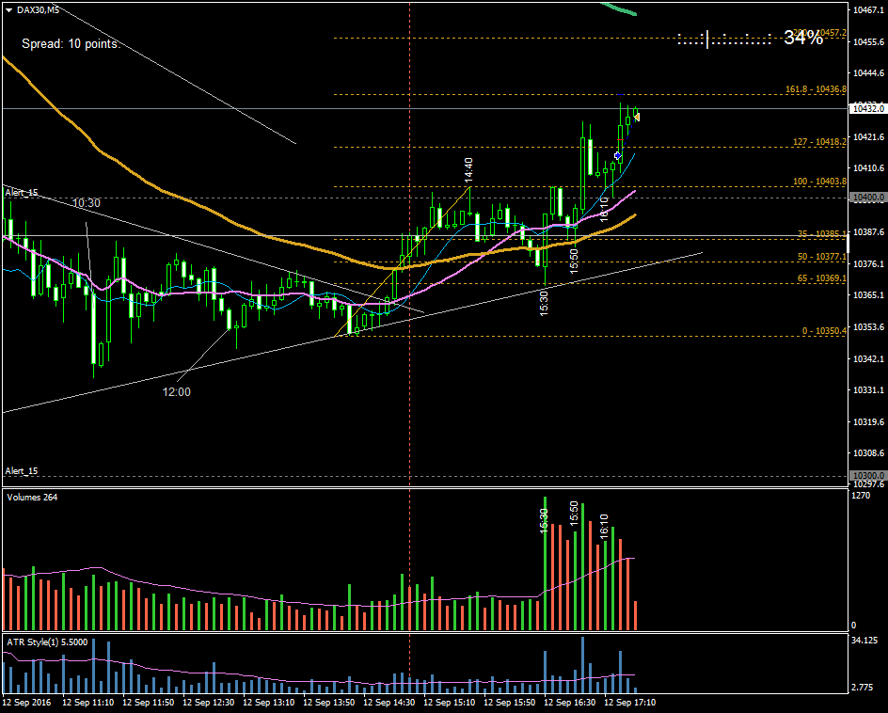This screenshot has width=888, height=713.
Task: Click the current price tag 10432.0
Action: click(867, 109)
